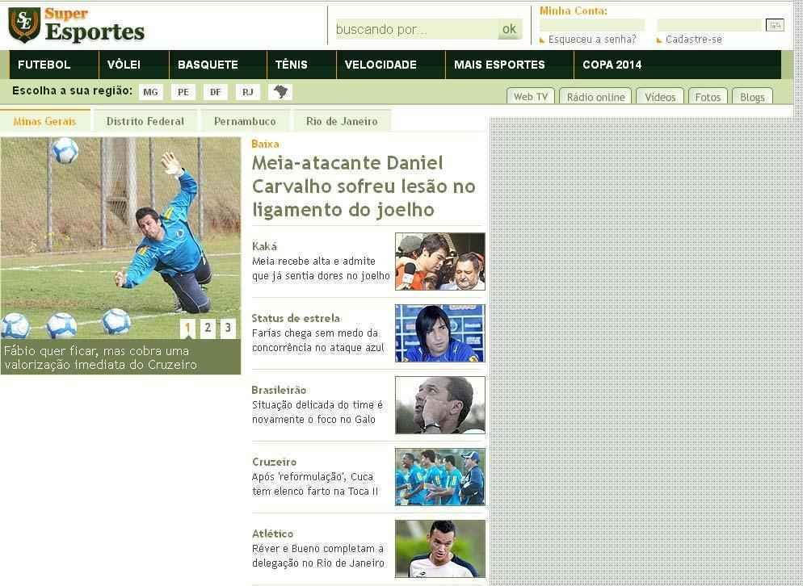The image size is (803, 586).
Task: Select the MG region button
Action: 150,92
